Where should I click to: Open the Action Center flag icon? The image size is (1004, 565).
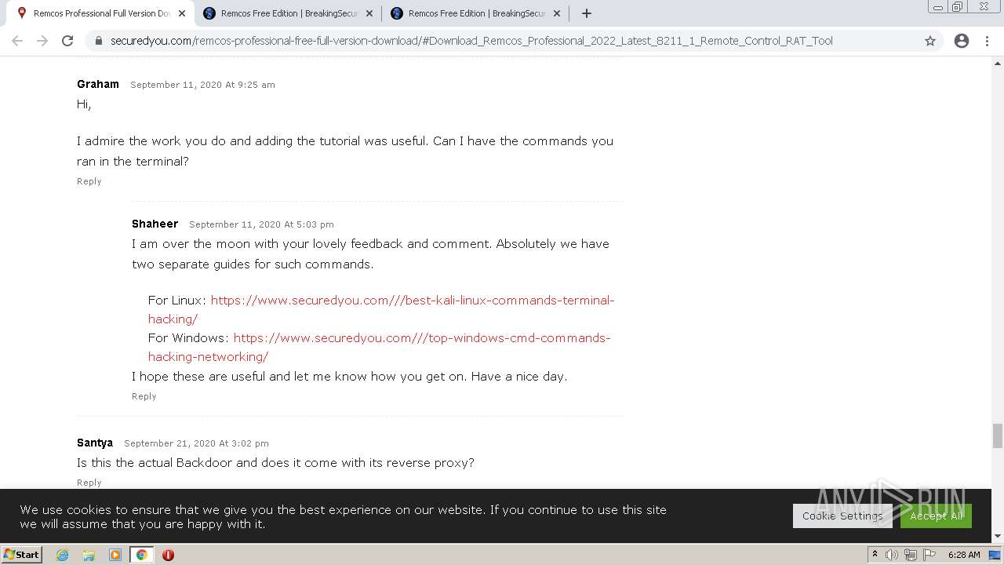pyautogui.click(x=929, y=555)
